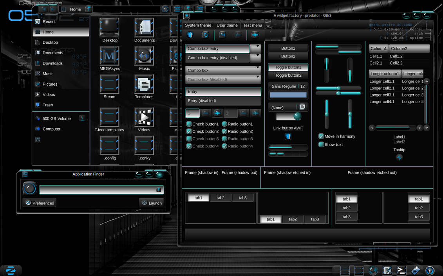Screen dimensions: 443x276
Task: Click the Zorin menu icon bottom-left
Action: click(11, 270)
